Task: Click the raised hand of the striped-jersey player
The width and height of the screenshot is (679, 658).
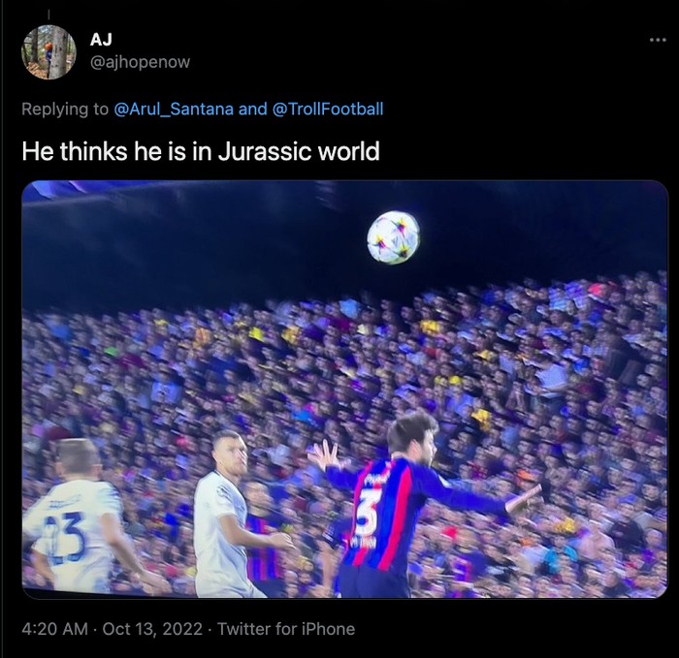Action: [x=324, y=454]
